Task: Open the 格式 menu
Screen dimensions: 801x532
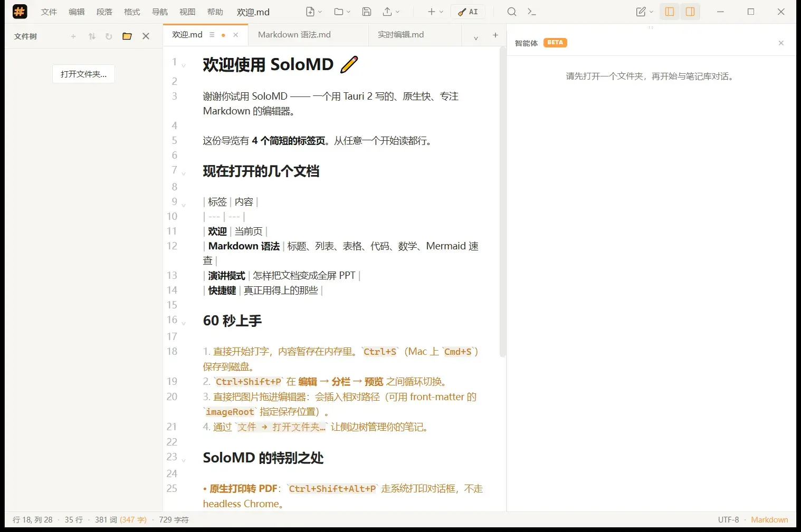Action: 132,12
